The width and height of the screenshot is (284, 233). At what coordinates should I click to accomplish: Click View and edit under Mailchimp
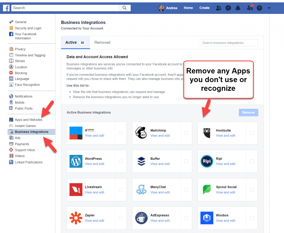point(160,136)
